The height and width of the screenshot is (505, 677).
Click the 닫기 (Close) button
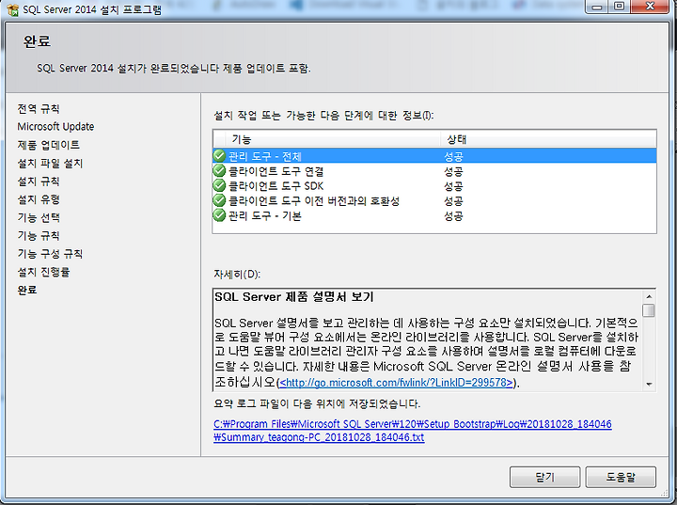[x=544, y=477]
